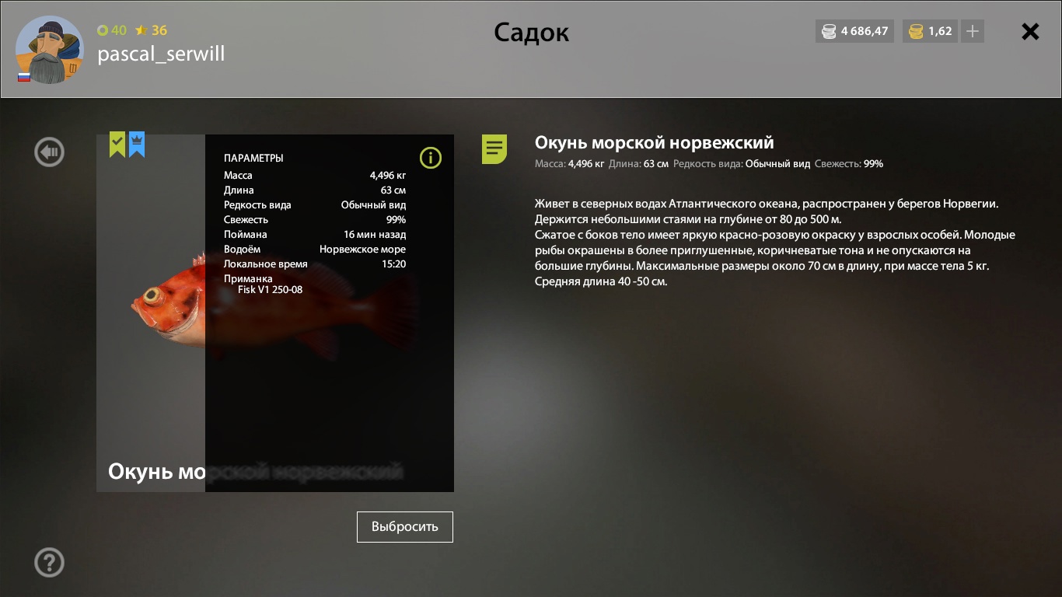Go back using the circled arrow icon

(x=49, y=152)
